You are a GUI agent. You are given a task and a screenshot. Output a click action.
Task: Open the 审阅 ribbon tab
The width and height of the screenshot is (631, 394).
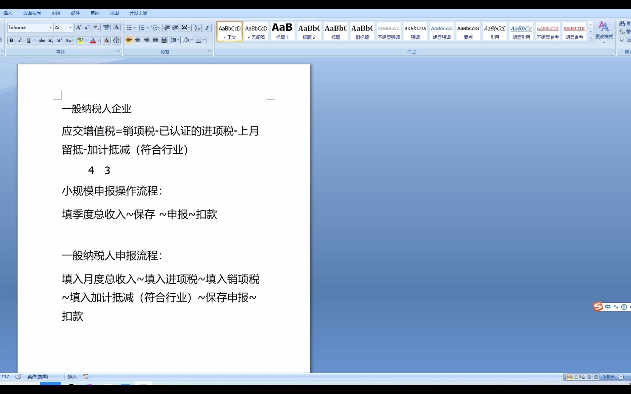[95, 13]
